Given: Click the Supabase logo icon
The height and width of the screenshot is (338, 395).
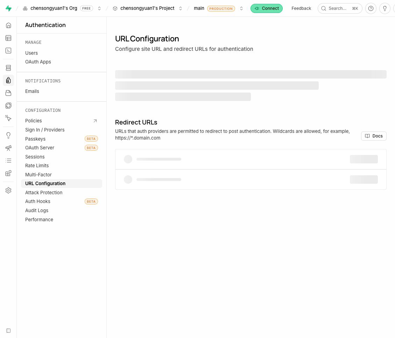Looking at the screenshot, I should (8, 8).
